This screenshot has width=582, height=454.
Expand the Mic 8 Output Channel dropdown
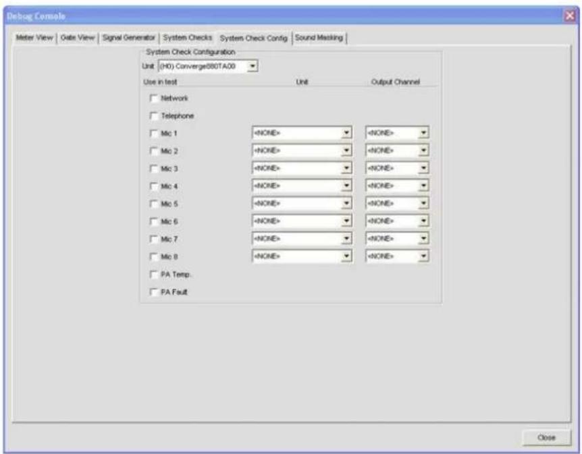click(x=397, y=256)
